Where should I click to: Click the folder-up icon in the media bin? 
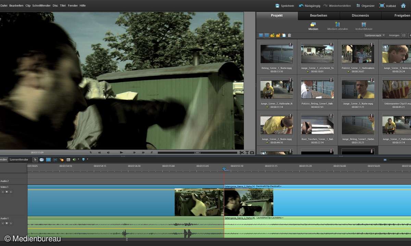[272, 35]
